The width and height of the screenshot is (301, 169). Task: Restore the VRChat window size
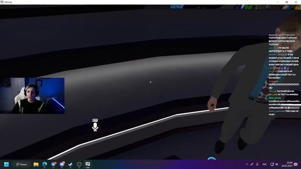tap(286, 2)
